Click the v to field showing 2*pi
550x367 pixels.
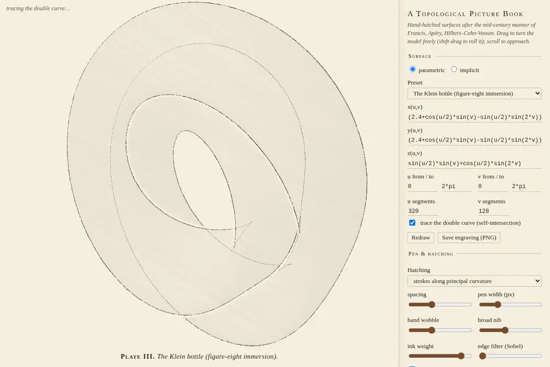pos(526,187)
